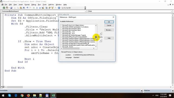Click the Reset stop icon
Screen dimensions: 174x98
(x=40, y=8)
